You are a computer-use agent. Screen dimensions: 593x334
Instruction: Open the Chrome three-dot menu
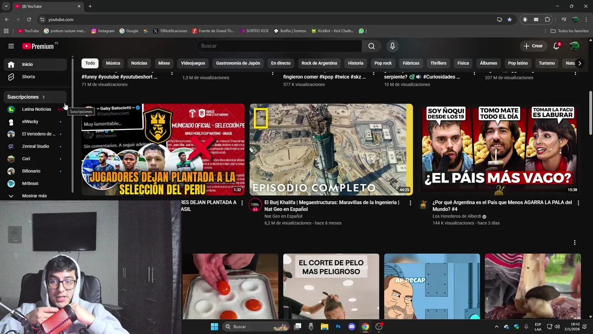pyautogui.click(x=586, y=19)
